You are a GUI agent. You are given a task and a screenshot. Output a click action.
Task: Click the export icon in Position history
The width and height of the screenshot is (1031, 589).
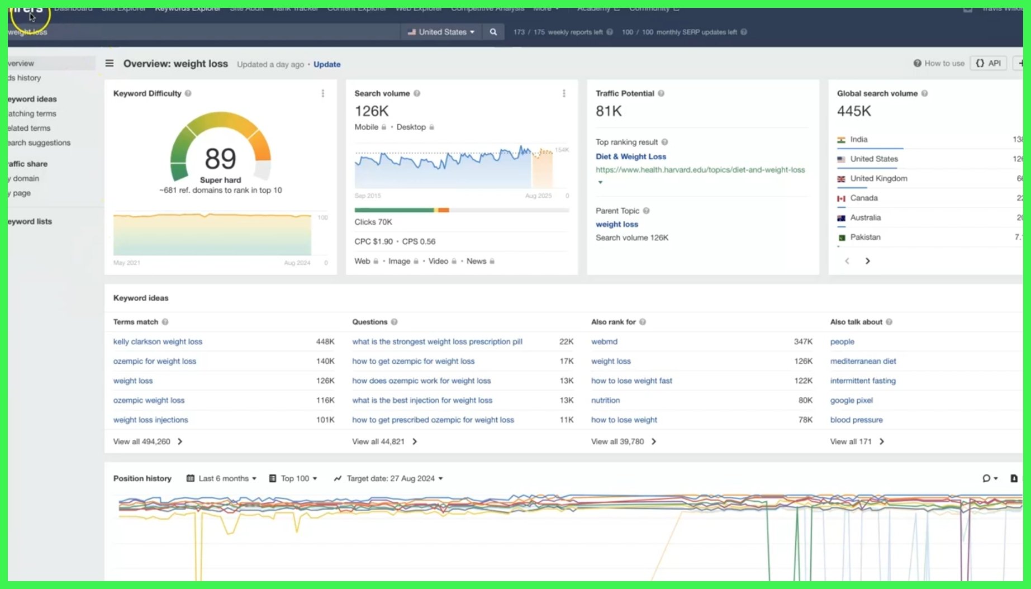pyautogui.click(x=1013, y=478)
